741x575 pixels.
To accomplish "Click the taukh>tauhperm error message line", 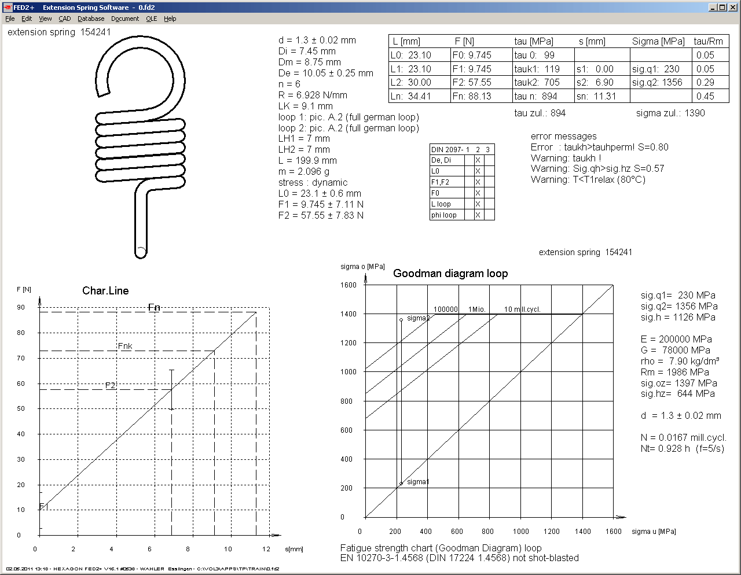I will pos(599,148).
